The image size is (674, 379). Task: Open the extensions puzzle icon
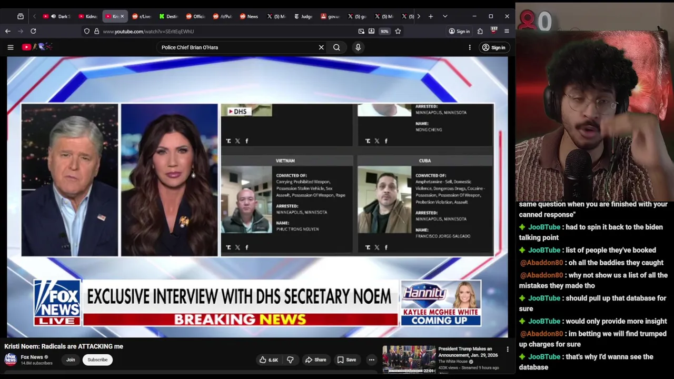point(480,32)
